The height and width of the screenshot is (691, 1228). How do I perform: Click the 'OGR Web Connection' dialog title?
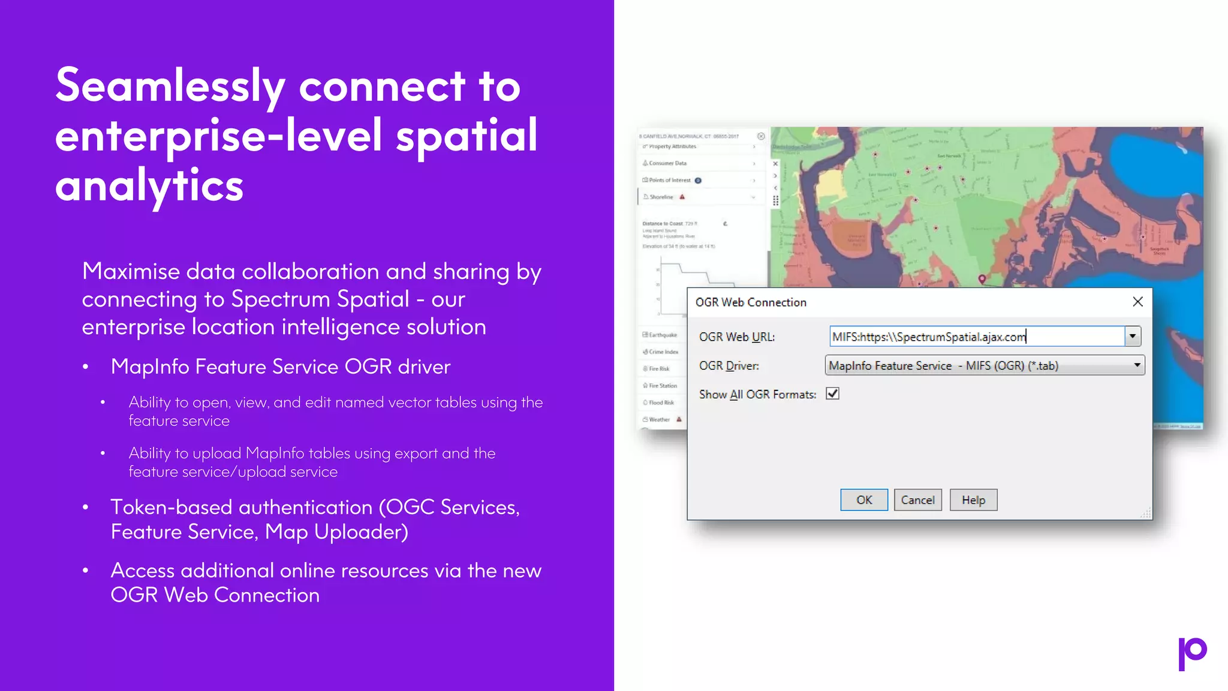[x=751, y=302]
